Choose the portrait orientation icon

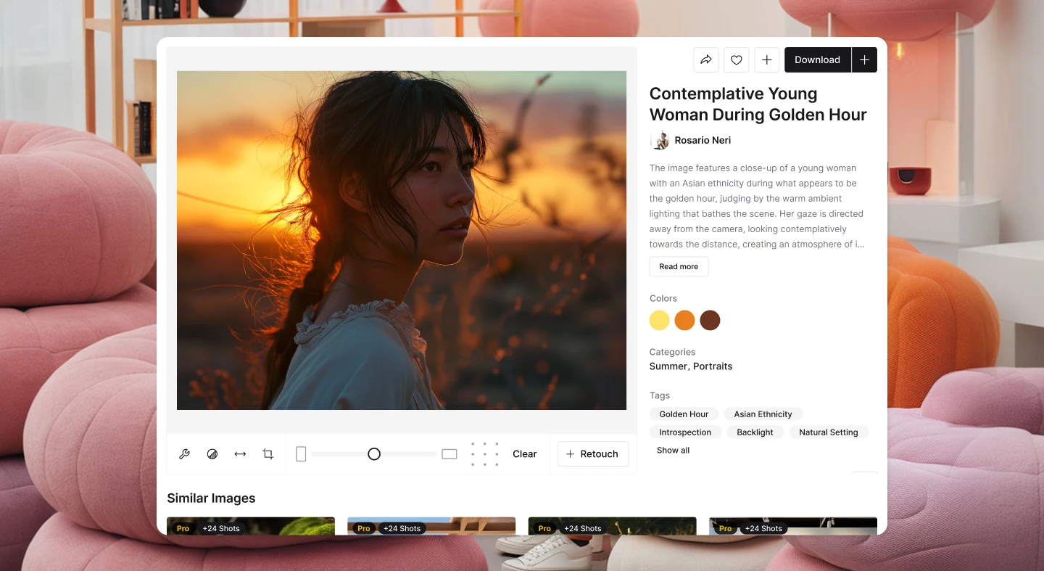(x=301, y=454)
